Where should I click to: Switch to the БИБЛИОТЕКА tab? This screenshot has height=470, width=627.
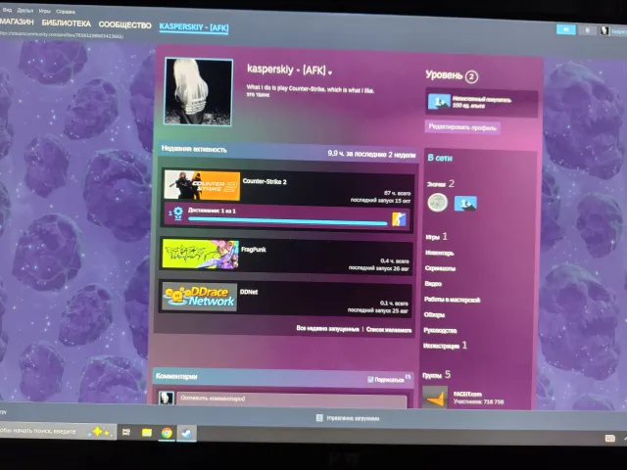coord(67,23)
